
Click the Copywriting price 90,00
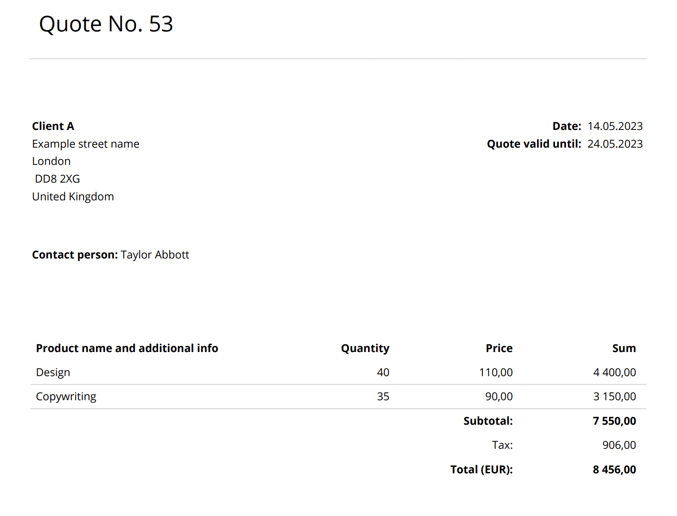(499, 397)
